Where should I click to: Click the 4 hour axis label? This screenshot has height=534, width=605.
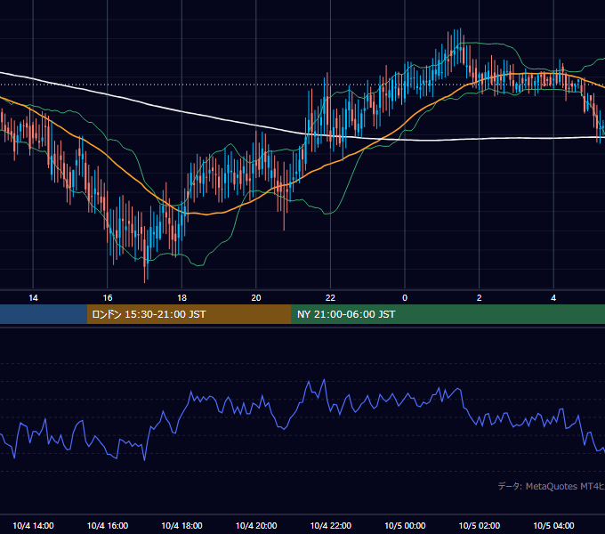[x=553, y=298]
